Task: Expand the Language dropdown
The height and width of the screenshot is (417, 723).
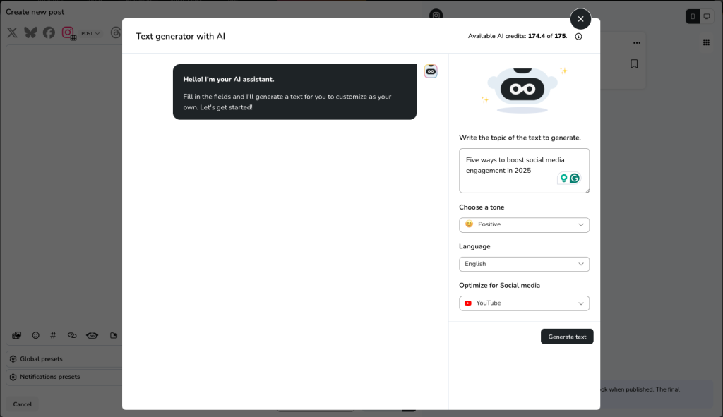Action: click(524, 264)
